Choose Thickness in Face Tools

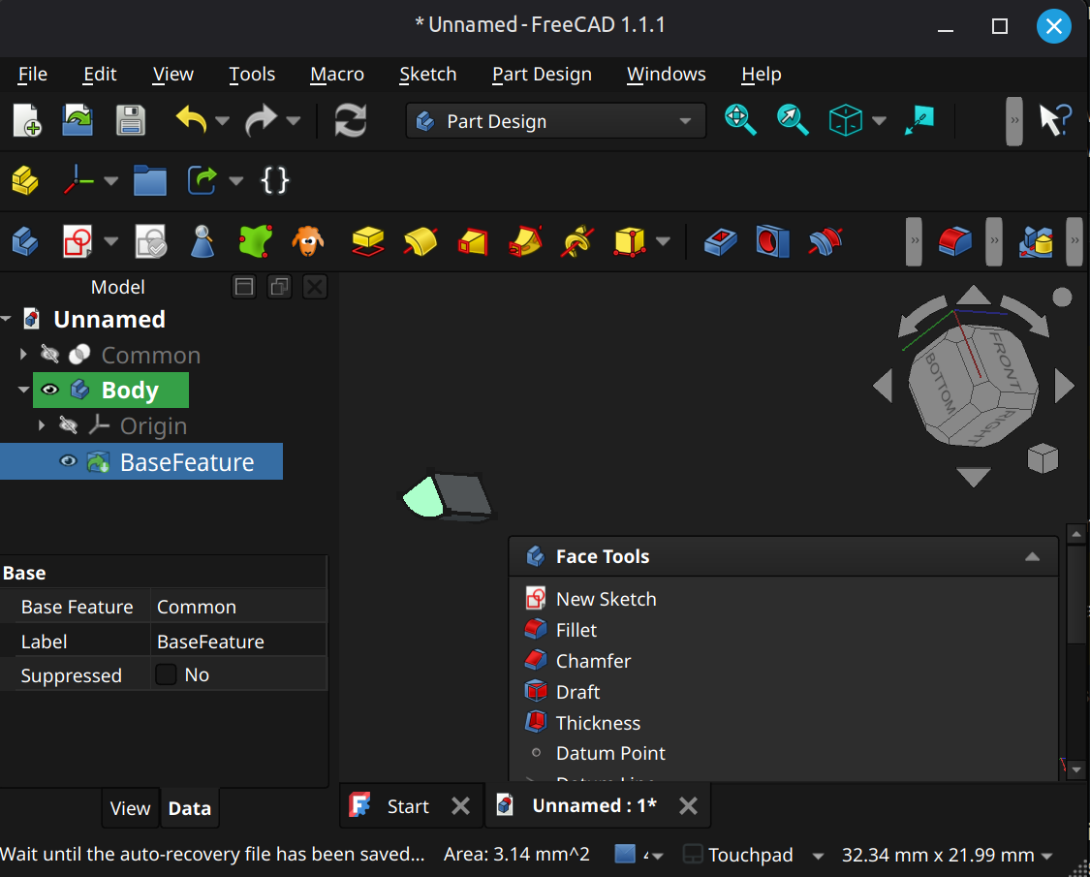click(x=598, y=723)
